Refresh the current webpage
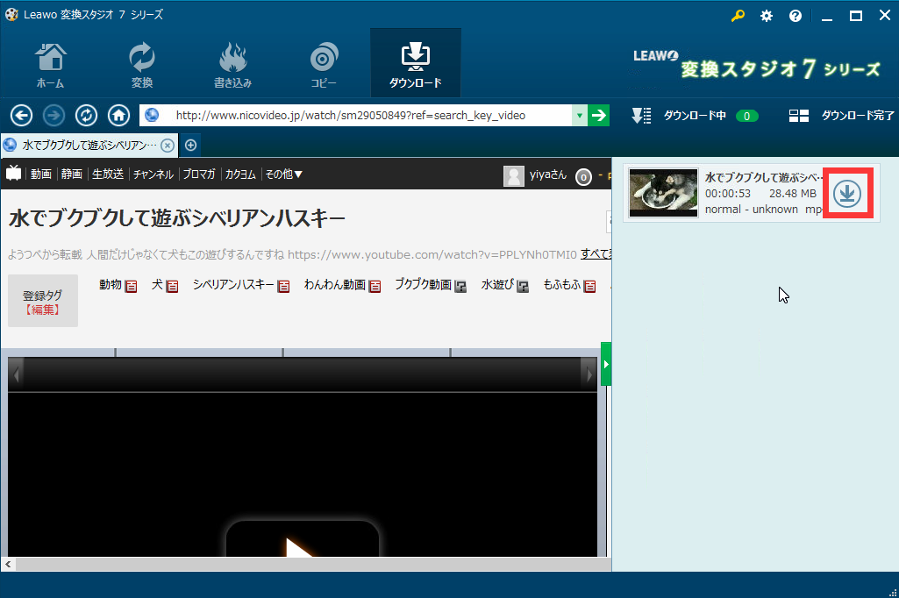The image size is (899, 598). (x=86, y=115)
